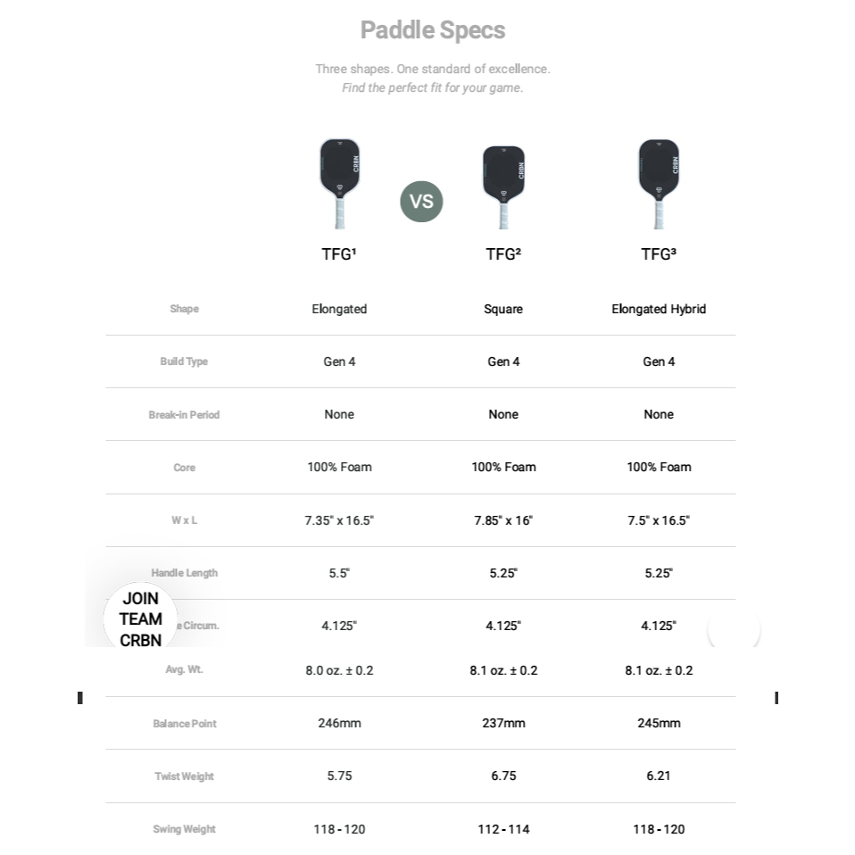
Task: Click the Handle Length row label
Action: click(184, 573)
